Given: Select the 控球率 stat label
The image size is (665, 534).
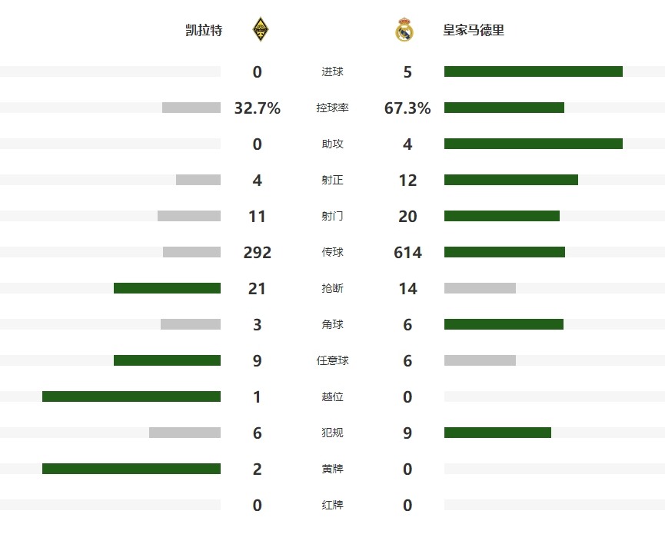Looking at the screenshot, I should (x=332, y=108).
